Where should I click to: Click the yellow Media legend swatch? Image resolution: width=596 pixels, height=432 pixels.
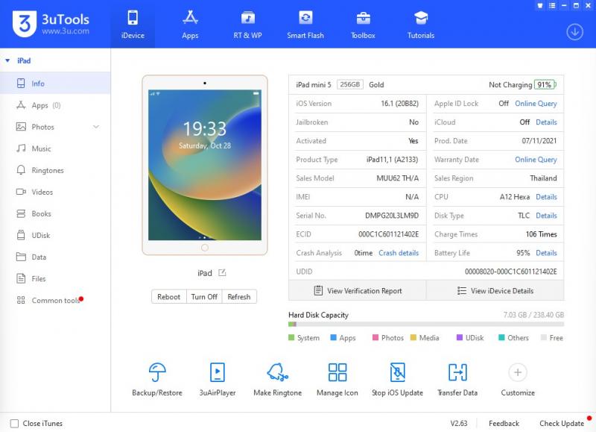[413, 337]
